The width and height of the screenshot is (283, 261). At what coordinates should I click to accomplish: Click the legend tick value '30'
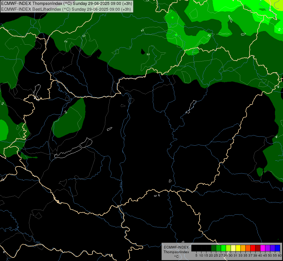pyautogui.click(x=231, y=255)
